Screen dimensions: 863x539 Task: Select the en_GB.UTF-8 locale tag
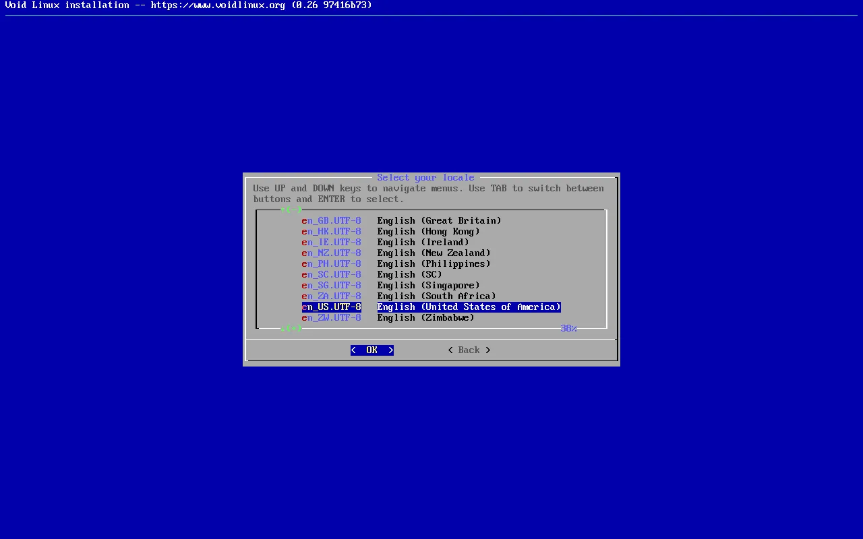tap(332, 221)
